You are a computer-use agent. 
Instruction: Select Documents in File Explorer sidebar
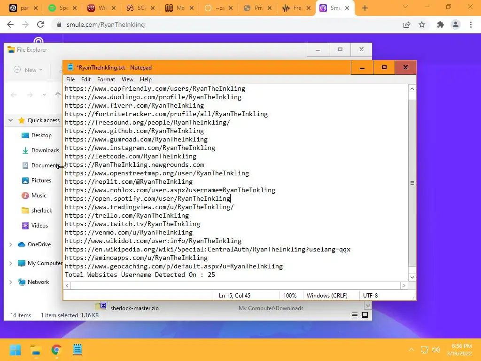point(41,165)
